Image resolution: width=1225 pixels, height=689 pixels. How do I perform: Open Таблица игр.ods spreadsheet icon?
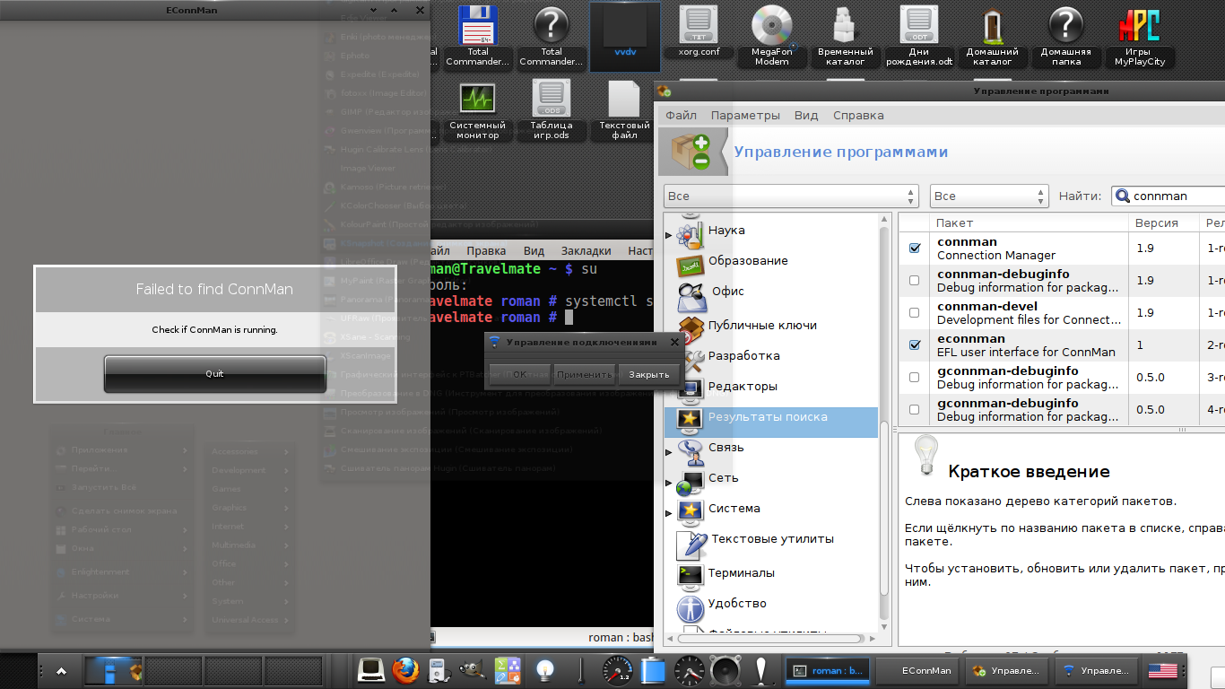551,99
